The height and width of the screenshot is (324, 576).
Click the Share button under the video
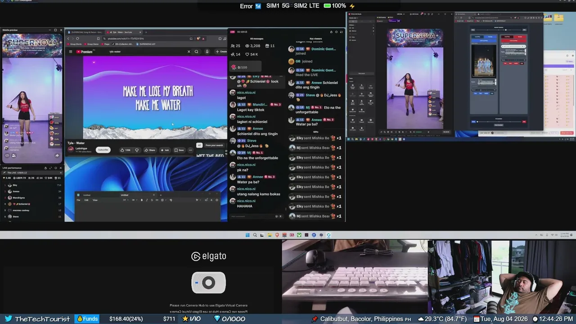pos(150,150)
